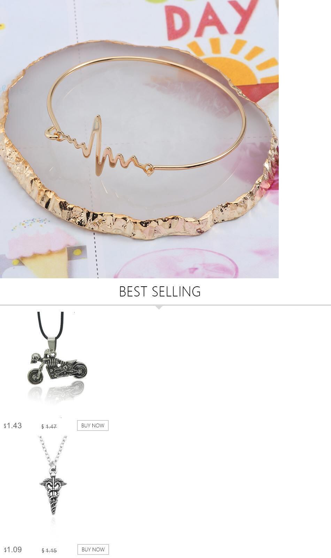331x558 pixels.
Task: Click the $1.09 sale price
Action: 13,550
